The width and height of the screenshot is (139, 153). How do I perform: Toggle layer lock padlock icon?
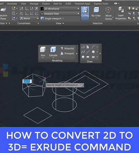coord(137,9)
